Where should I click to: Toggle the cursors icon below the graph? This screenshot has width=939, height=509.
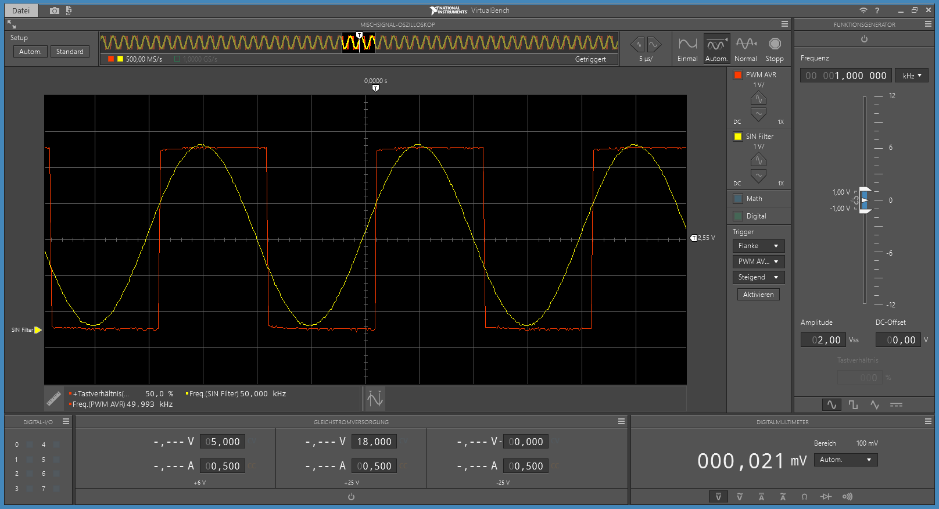click(x=375, y=399)
